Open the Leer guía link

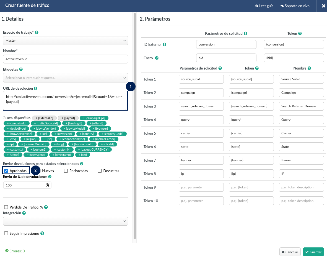pyautogui.click(x=264, y=6)
